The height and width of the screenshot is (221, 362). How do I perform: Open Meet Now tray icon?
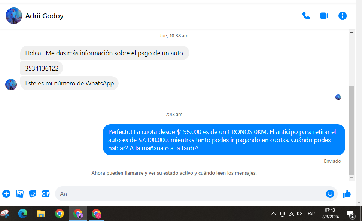coord(282,214)
